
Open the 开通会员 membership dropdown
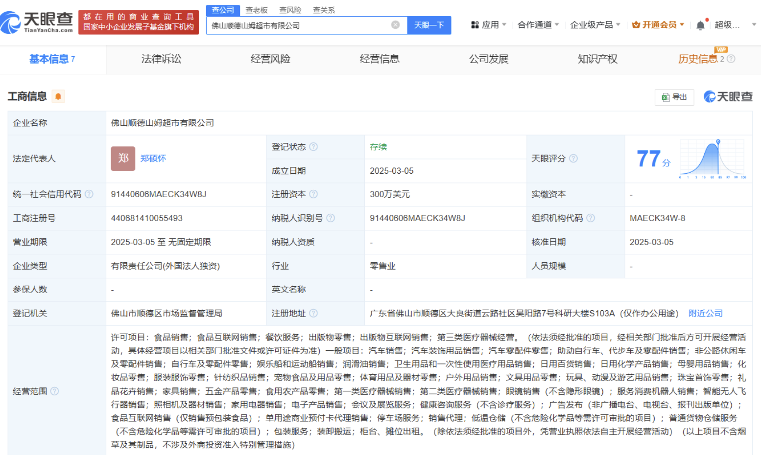(x=658, y=25)
